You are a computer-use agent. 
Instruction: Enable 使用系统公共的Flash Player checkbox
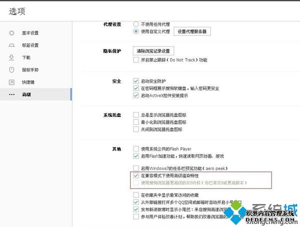136,148
